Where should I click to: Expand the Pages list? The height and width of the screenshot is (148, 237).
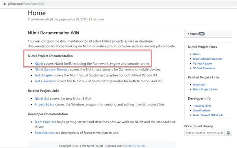[x=208, y=34]
